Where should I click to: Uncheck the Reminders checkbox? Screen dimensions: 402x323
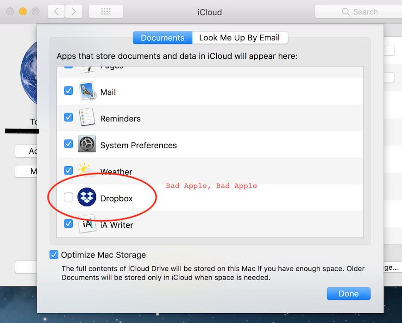click(69, 118)
